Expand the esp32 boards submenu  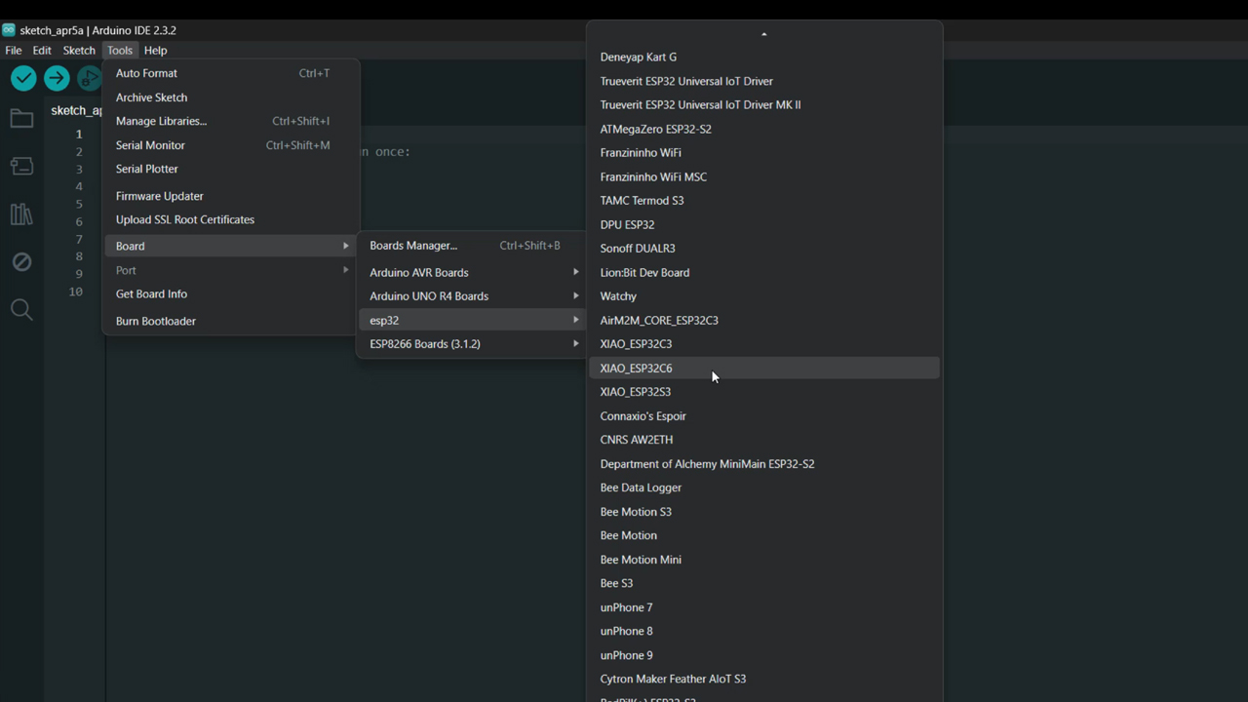[472, 320]
